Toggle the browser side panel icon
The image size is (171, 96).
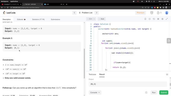point(163,7)
